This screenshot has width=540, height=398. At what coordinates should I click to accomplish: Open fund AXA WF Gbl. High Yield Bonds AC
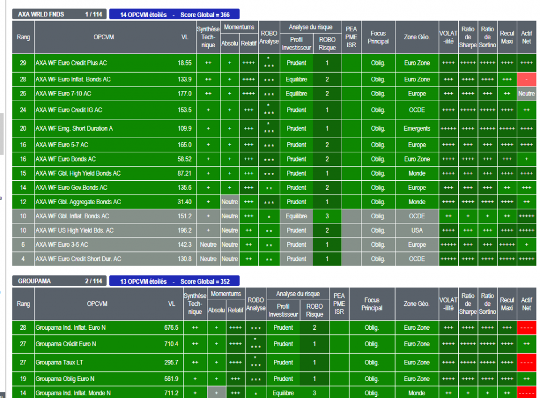pyautogui.click(x=78, y=173)
